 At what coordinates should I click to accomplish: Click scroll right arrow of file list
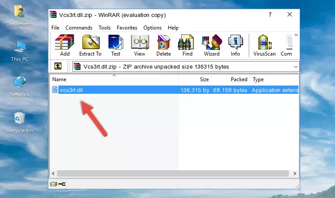(x=295, y=173)
